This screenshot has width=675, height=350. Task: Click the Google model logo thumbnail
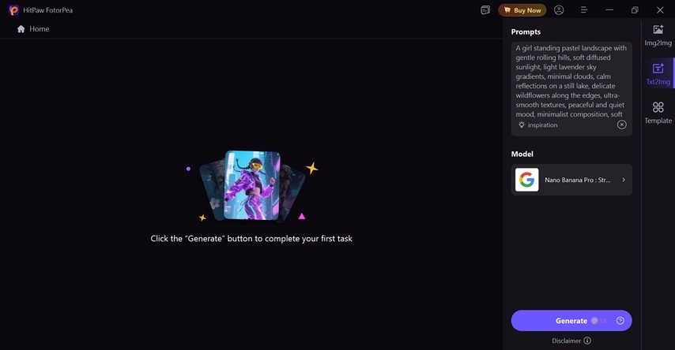coord(527,180)
